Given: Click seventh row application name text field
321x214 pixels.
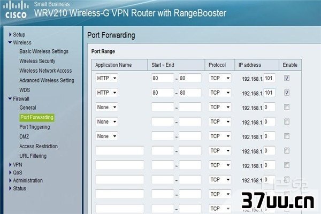Looking at the screenshot, I should click(120, 165).
